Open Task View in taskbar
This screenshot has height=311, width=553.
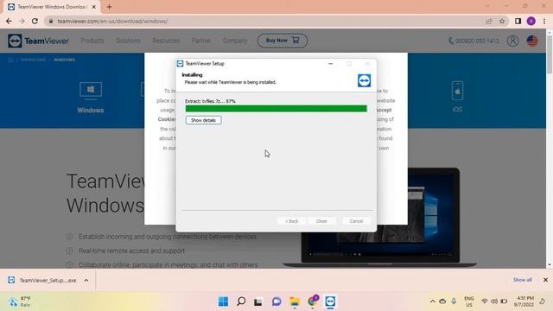[x=258, y=301]
